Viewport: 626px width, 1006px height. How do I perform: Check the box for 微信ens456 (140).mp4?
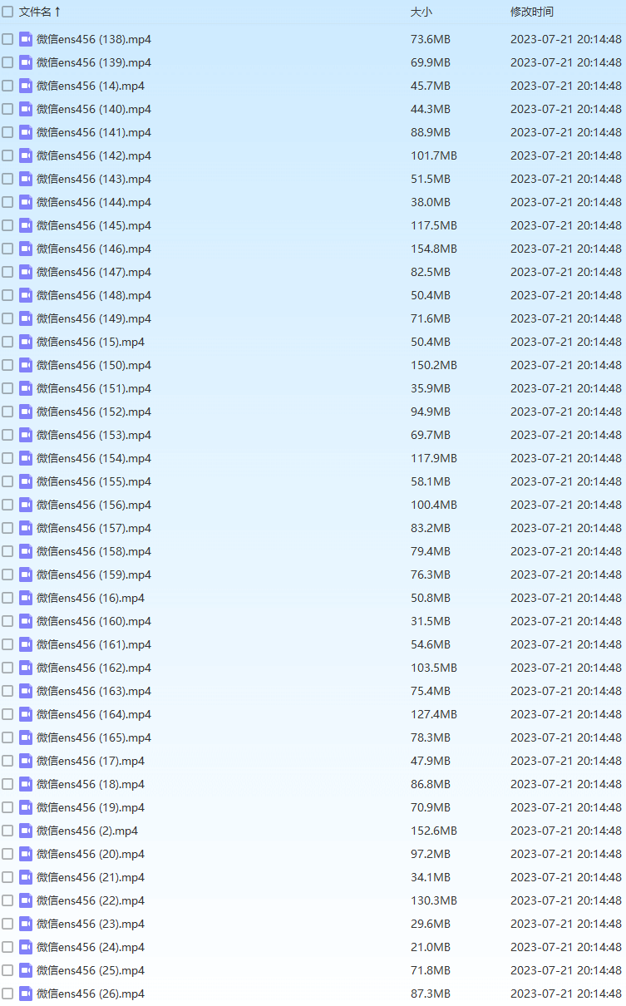[7, 109]
